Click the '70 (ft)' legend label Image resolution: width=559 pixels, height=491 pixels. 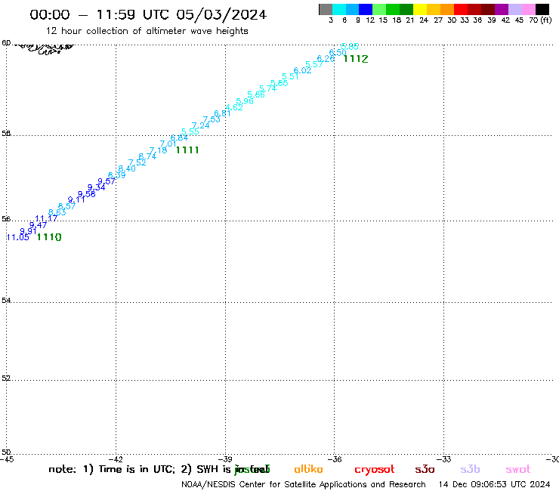pos(540,20)
